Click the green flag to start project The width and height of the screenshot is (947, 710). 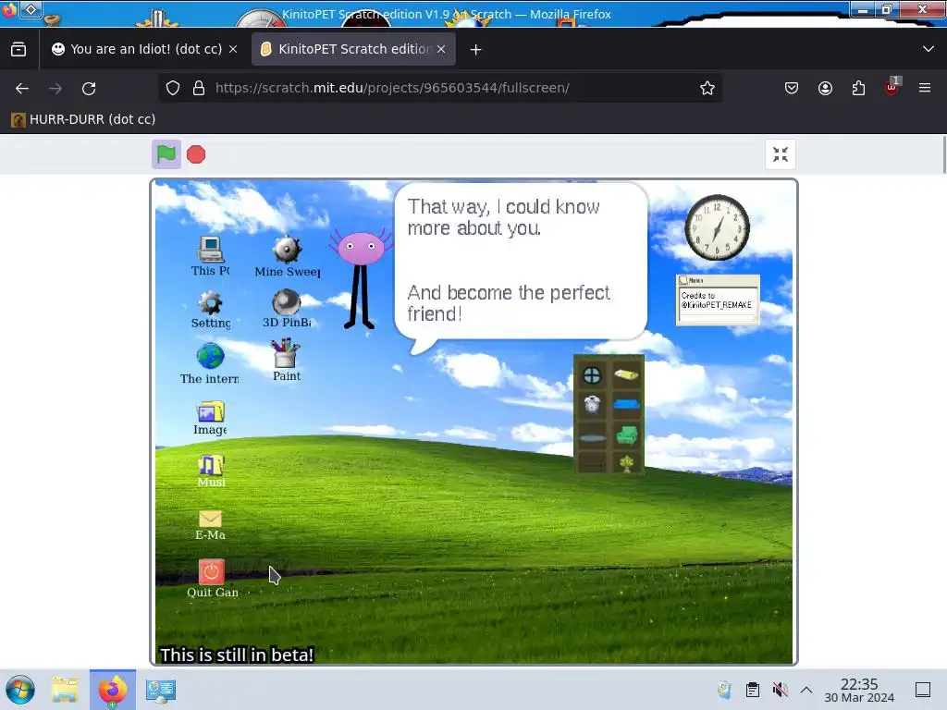pyautogui.click(x=166, y=154)
